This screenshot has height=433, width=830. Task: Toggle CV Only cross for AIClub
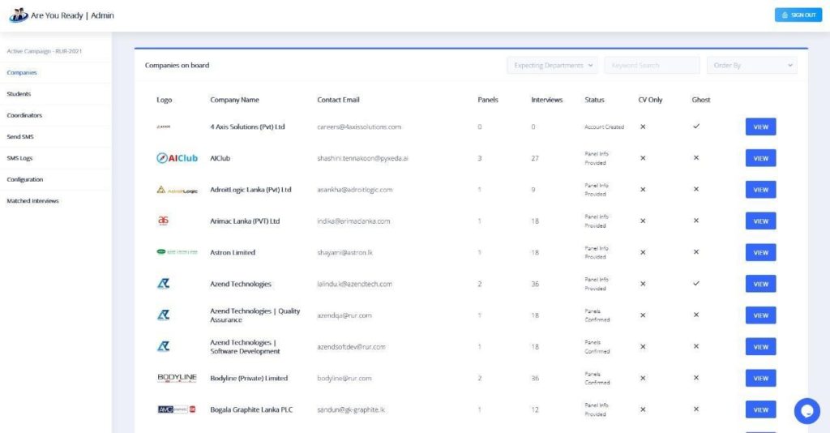click(643, 158)
